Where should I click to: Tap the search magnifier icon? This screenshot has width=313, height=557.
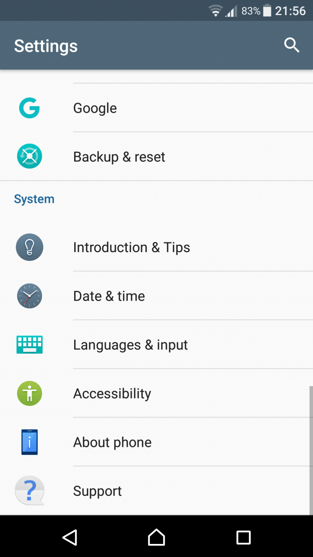[x=292, y=45]
